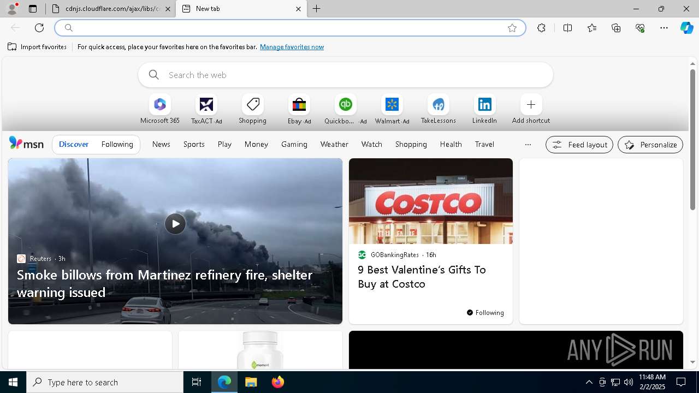The width and height of the screenshot is (699, 393).
Task: Open the notification center icon
Action: click(681, 382)
